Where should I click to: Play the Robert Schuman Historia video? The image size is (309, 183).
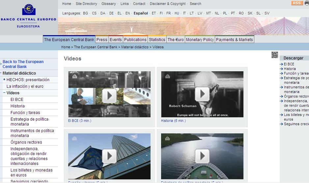pyautogui.click(x=202, y=94)
